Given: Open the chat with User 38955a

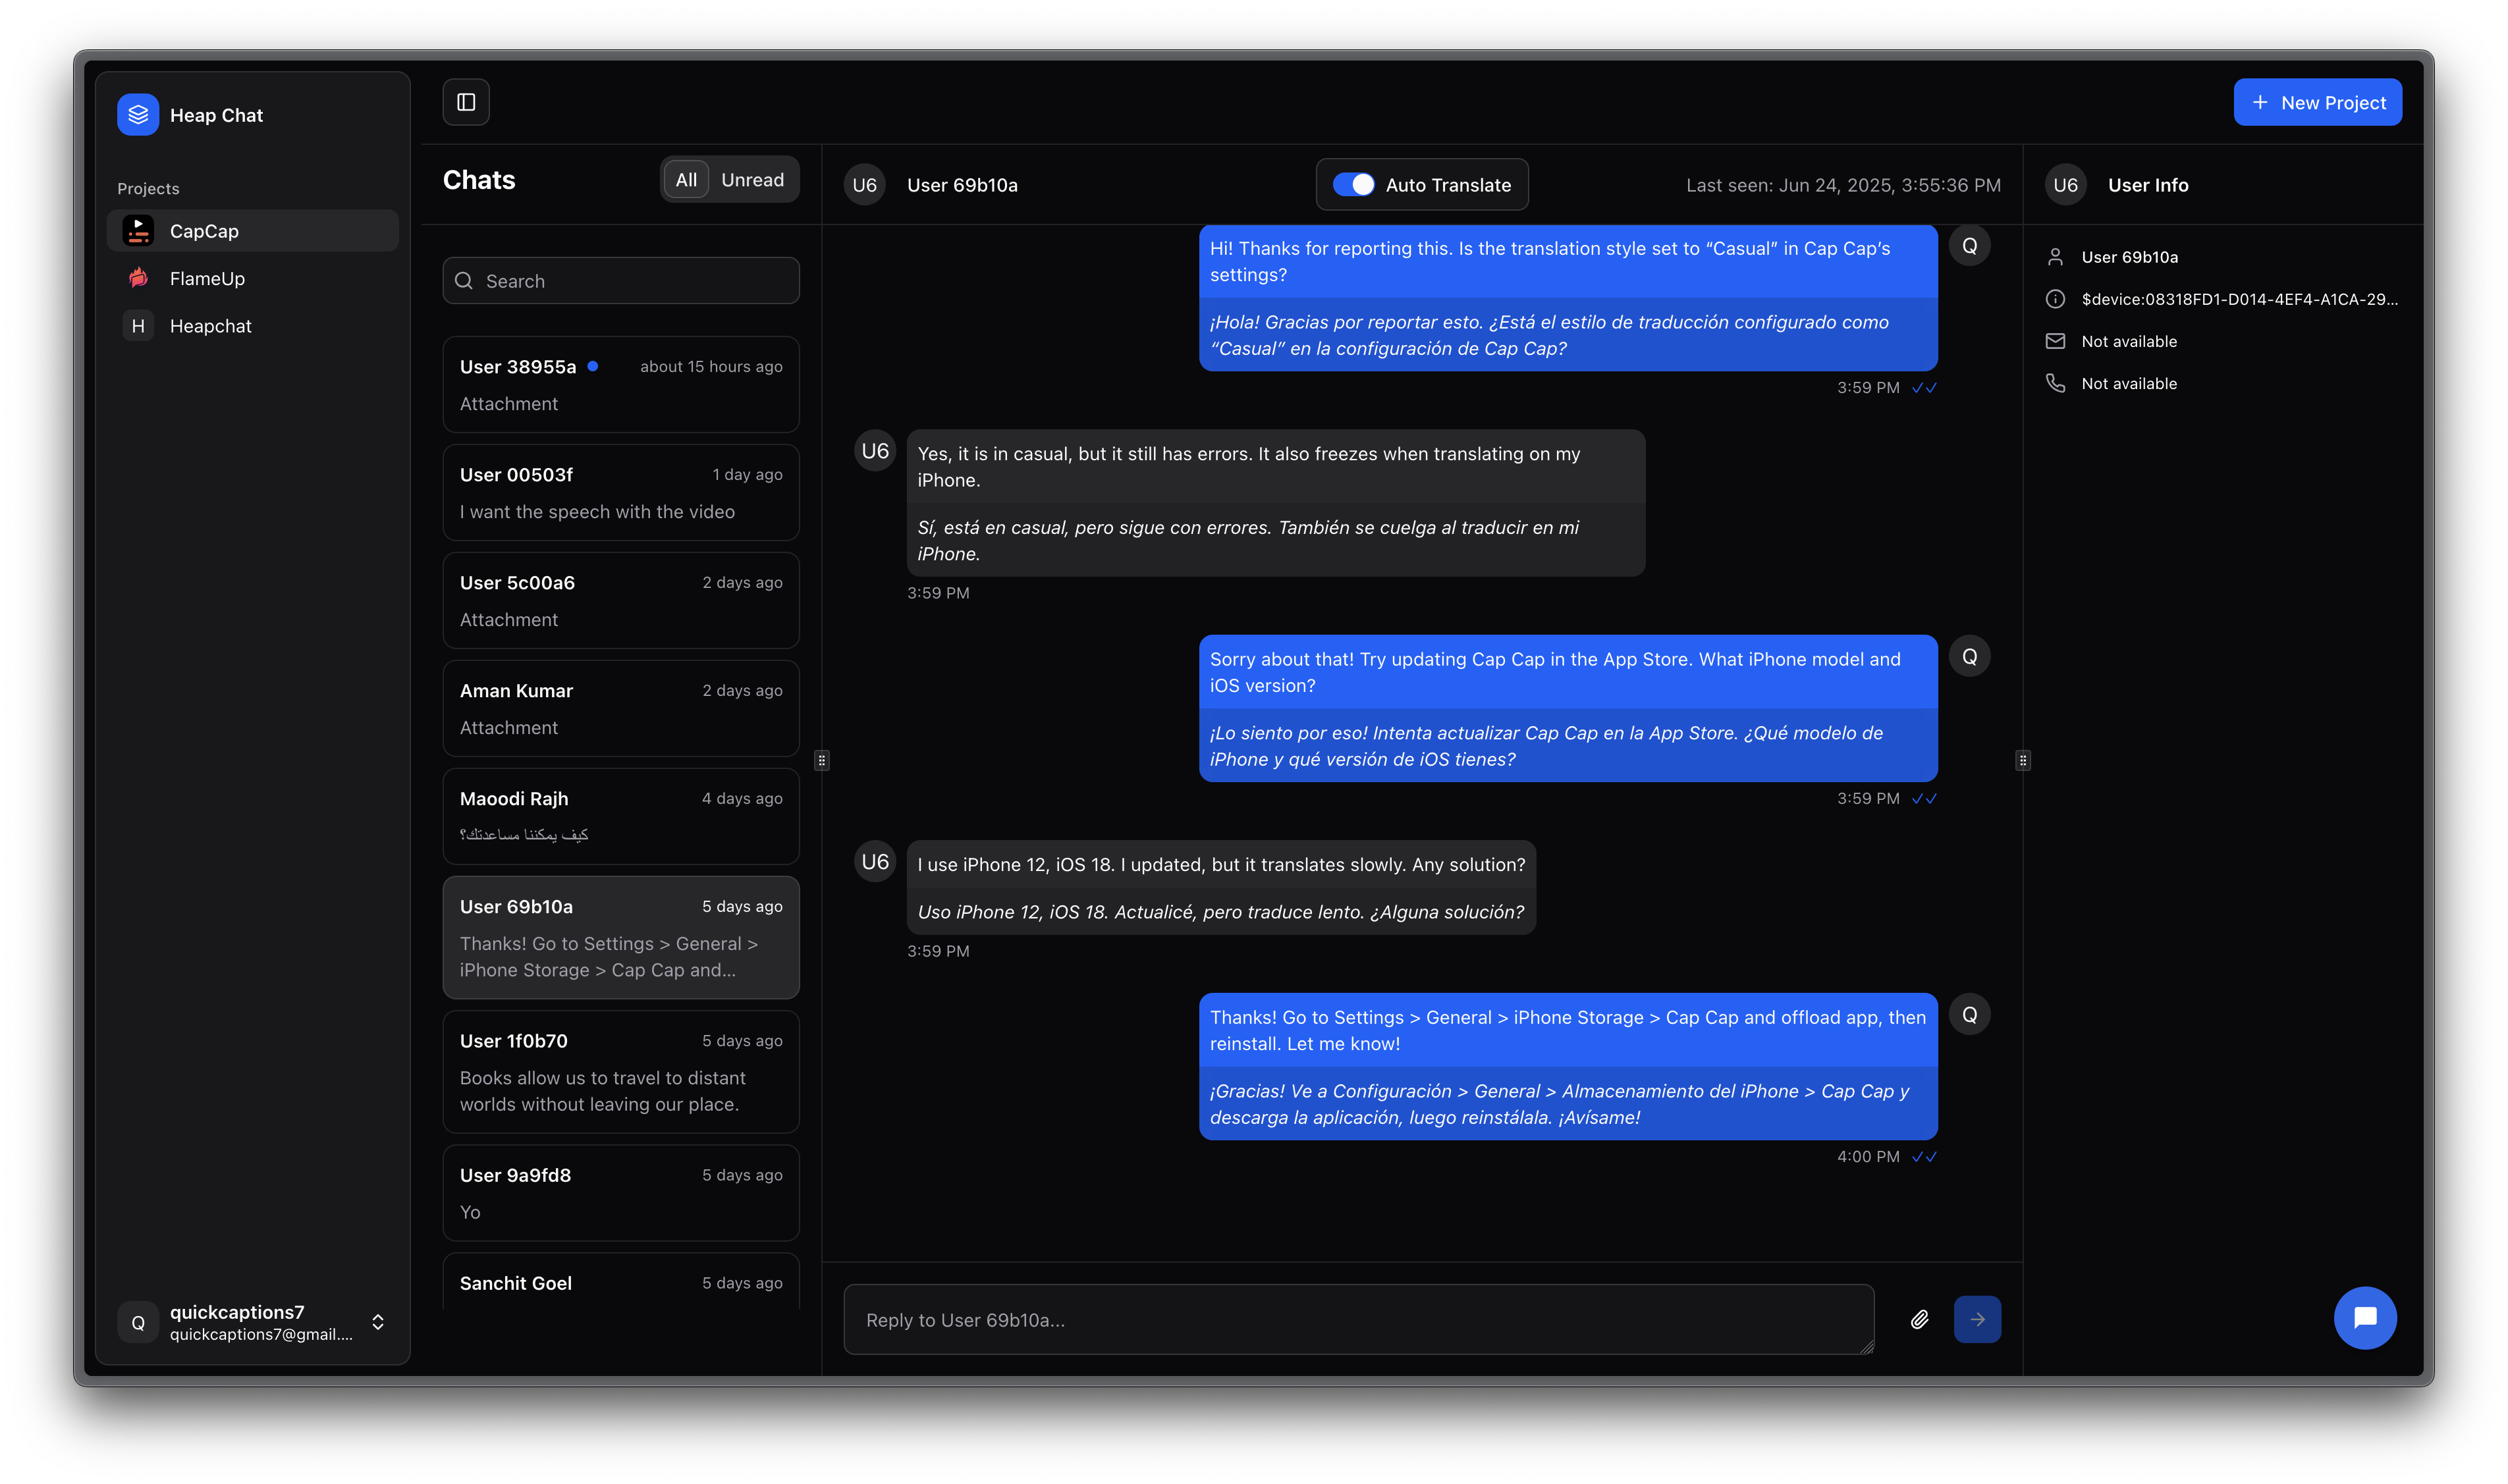Looking at the screenshot, I should pyautogui.click(x=620, y=384).
